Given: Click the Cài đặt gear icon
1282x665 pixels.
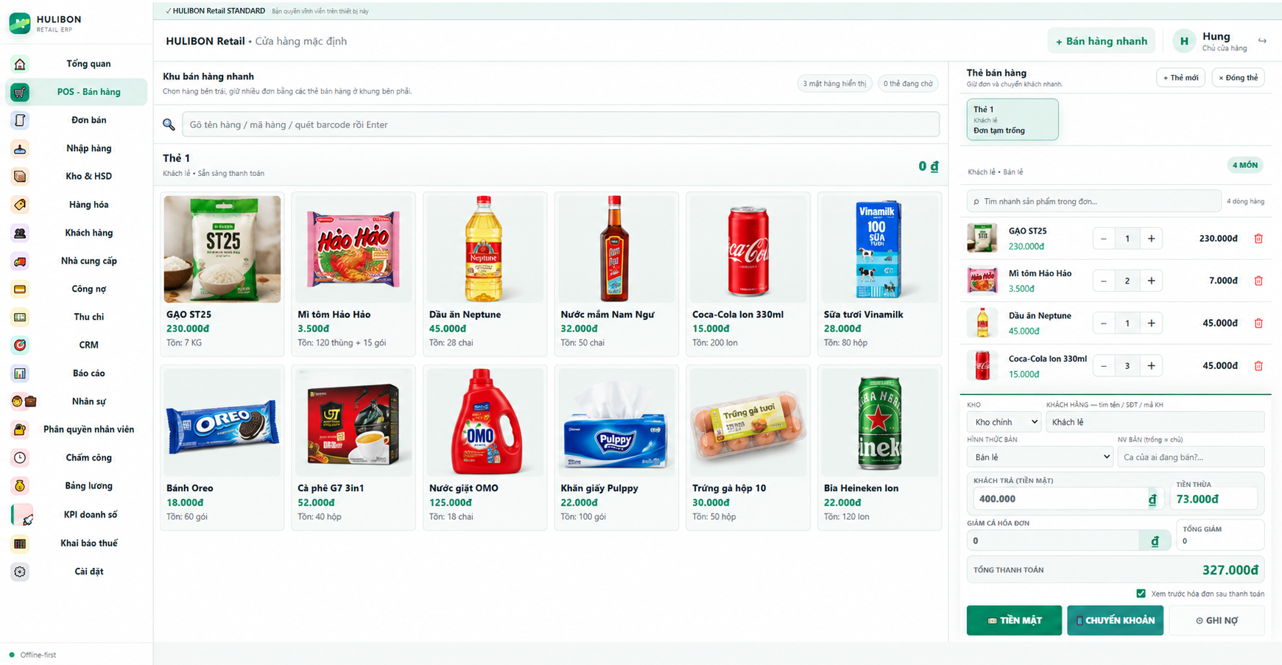Looking at the screenshot, I should point(20,571).
